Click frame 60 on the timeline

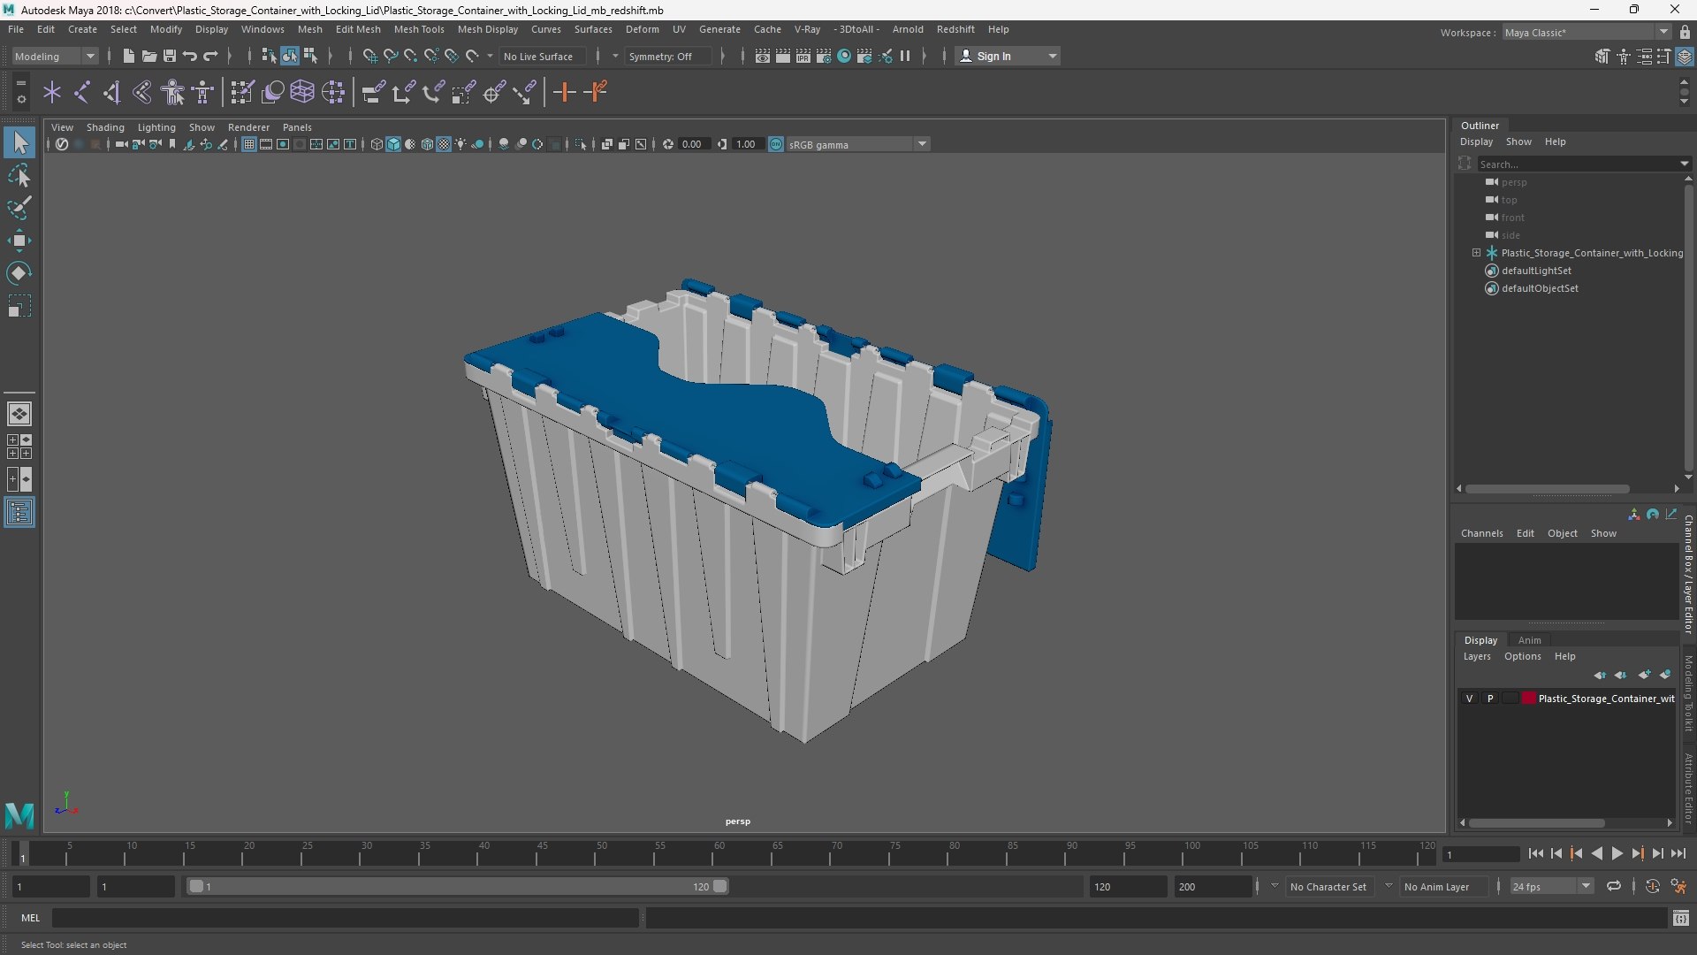[719, 854]
